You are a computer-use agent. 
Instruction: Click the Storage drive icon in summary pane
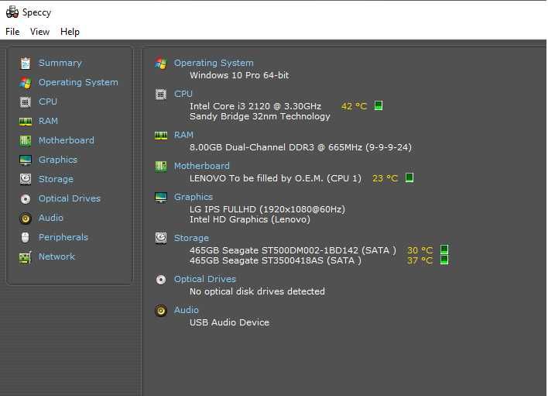click(161, 238)
